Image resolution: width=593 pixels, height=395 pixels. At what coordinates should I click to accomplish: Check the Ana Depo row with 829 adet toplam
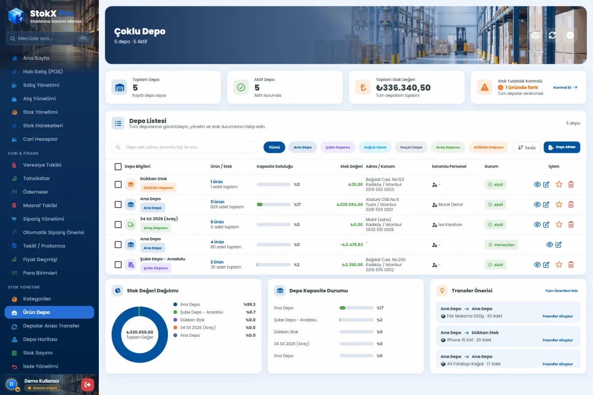coord(118,204)
